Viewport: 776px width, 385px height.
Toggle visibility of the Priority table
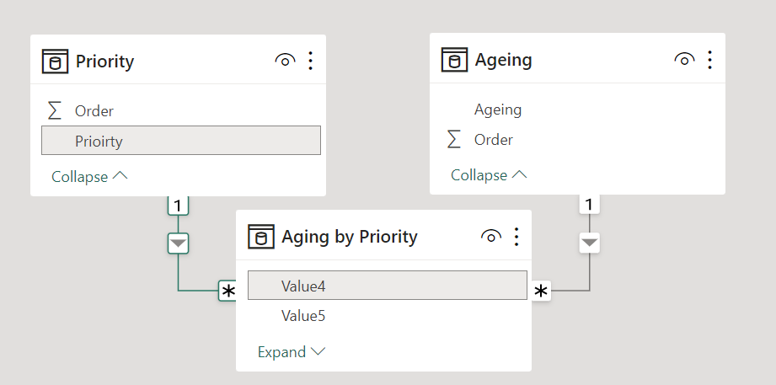click(x=285, y=61)
